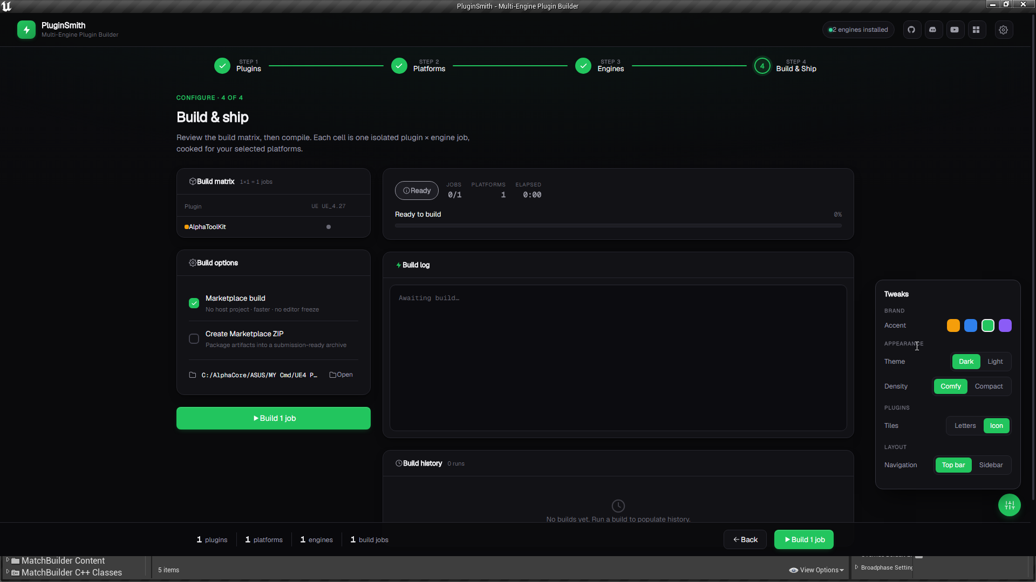Go to Step 1 Plugins
The width and height of the screenshot is (1036, 582).
point(237,66)
